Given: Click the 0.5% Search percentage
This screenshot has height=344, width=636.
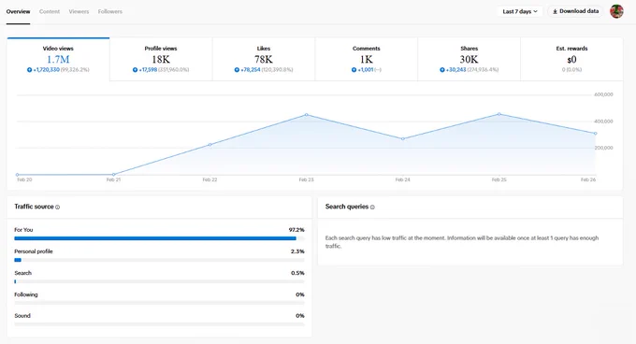Looking at the screenshot, I should pyautogui.click(x=297, y=273).
